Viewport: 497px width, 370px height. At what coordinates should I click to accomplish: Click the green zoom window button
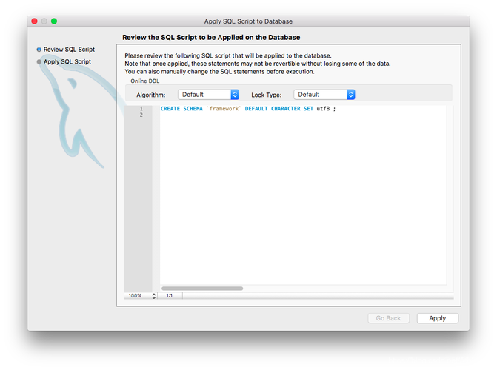(54, 21)
